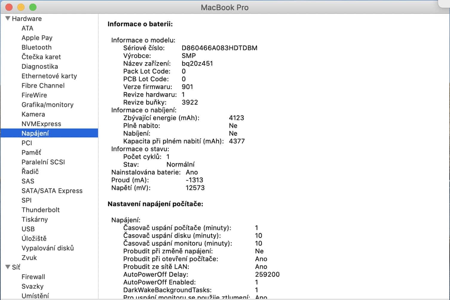The width and height of the screenshot is (450, 300).
Task: Maximize the window with green button
Action: click(x=33, y=7)
